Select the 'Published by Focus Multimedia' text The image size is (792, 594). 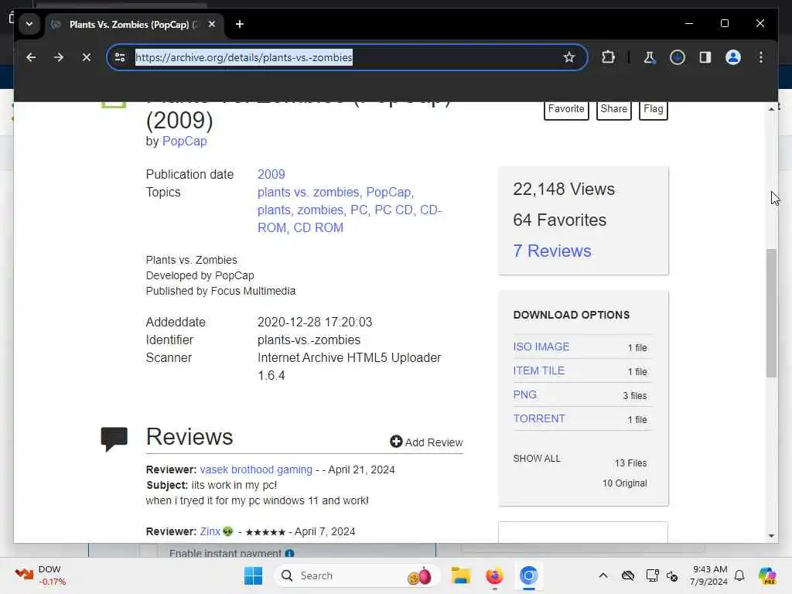coord(220,291)
